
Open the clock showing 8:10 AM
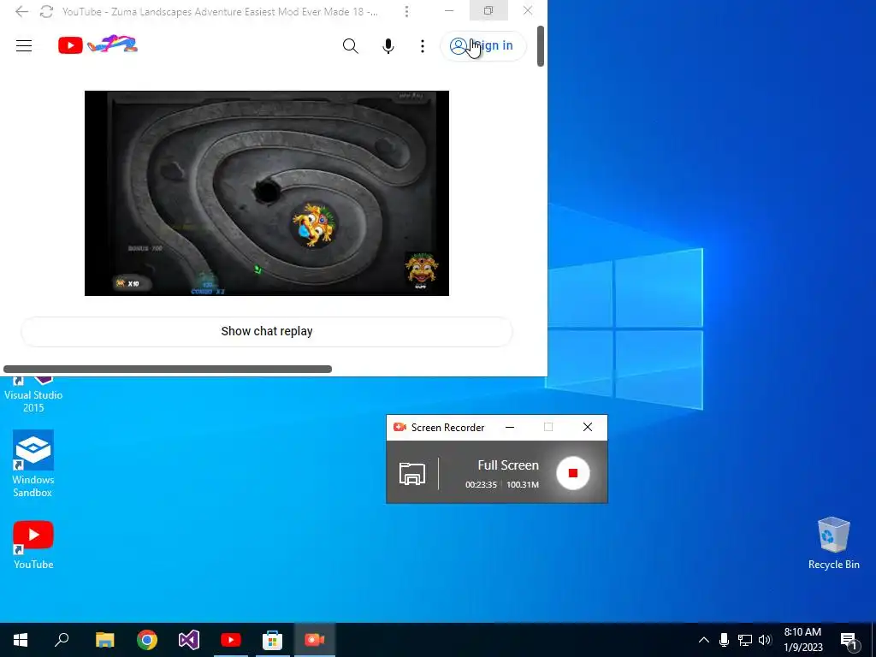tap(802, 640)
